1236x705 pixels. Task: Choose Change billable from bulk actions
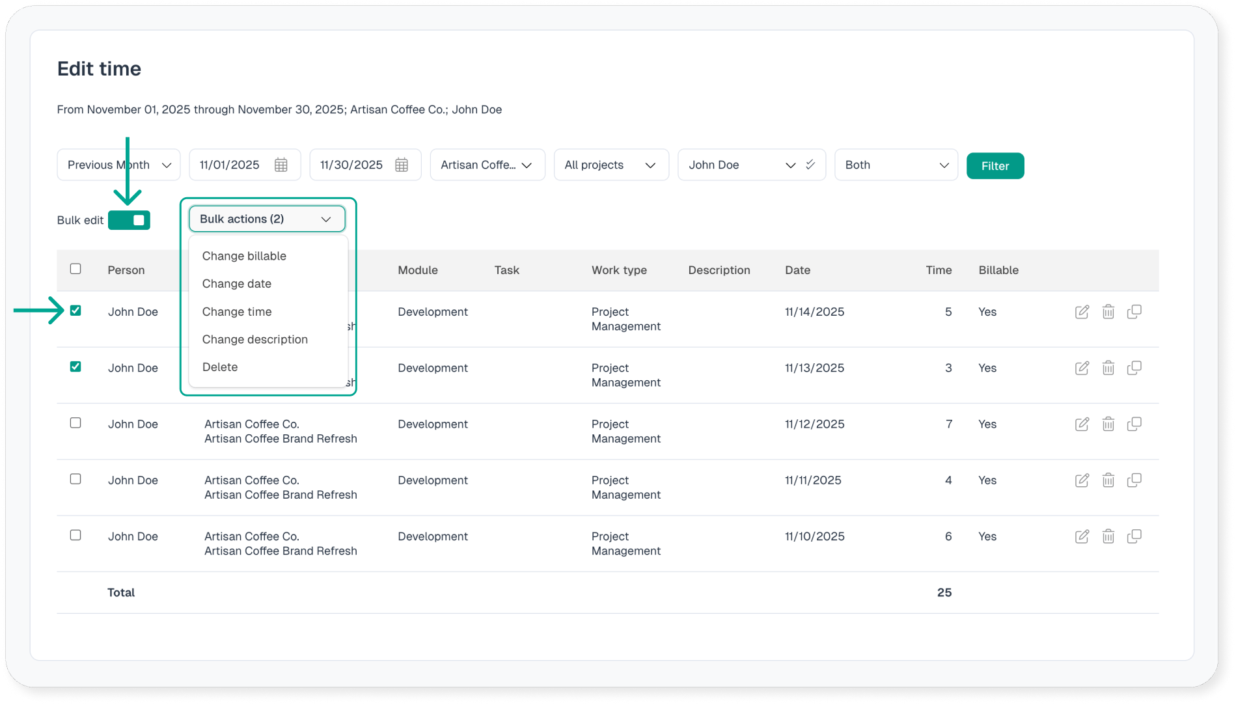(x=244, y=256)
